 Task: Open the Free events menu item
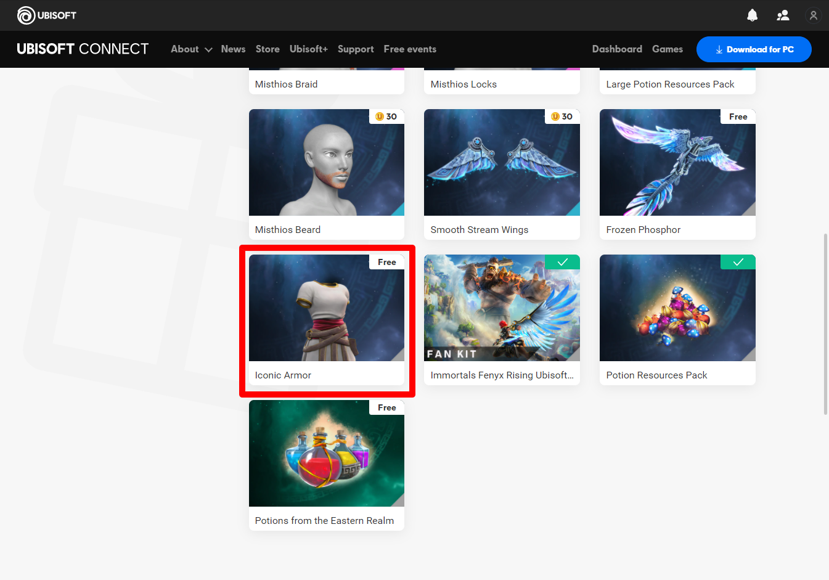410,49
